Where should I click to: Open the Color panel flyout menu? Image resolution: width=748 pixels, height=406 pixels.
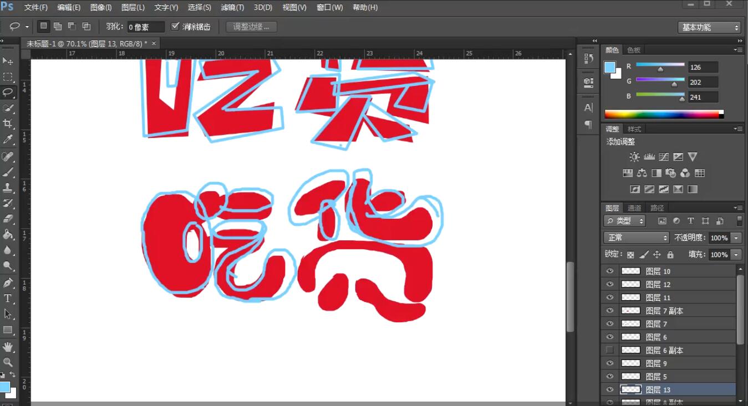tap(738, 50)
